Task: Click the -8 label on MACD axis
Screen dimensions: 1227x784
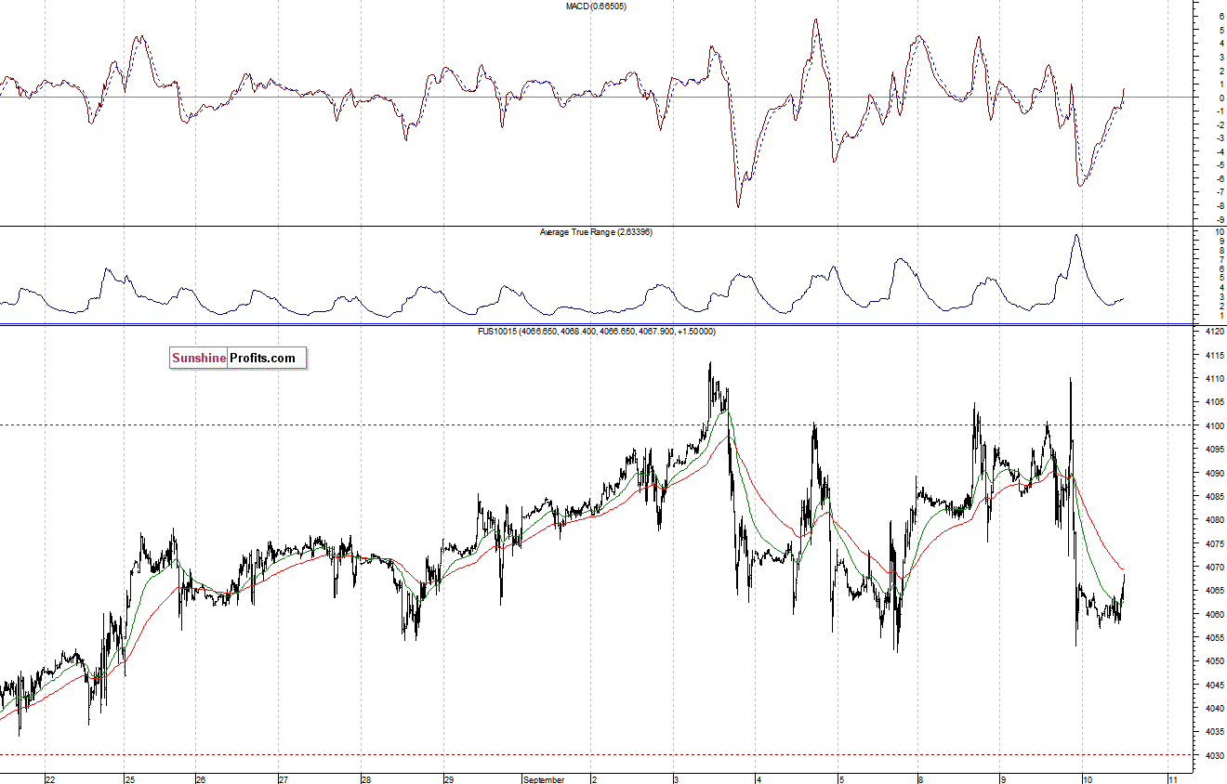Action: 1219,205
